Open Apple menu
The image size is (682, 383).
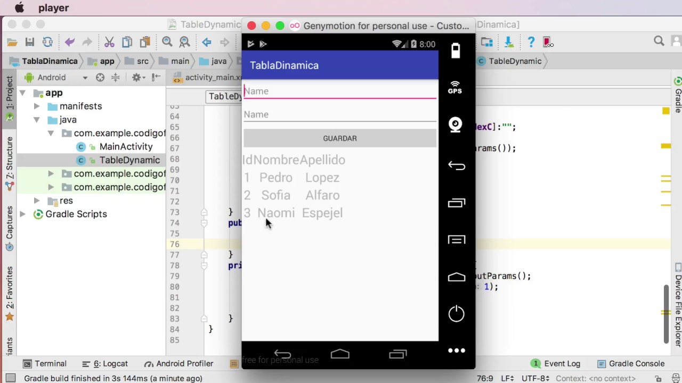point(20,8)
